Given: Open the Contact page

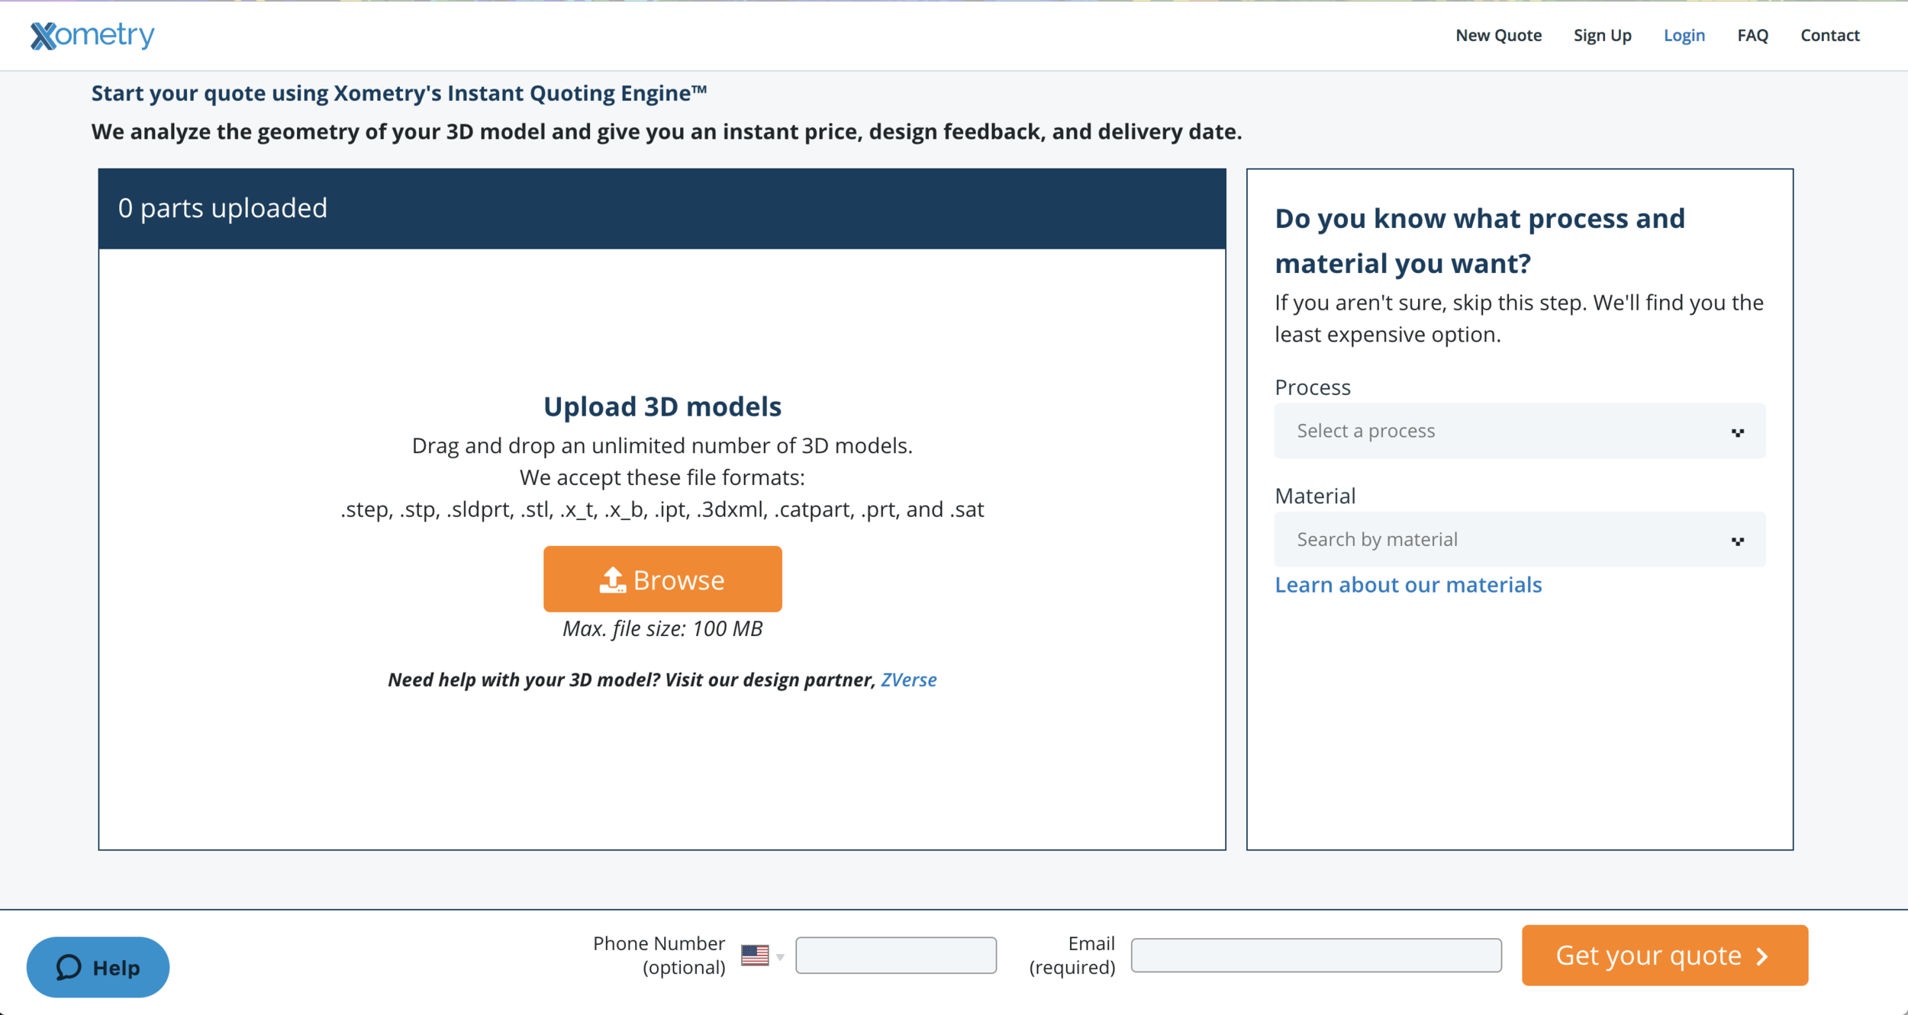Looking at the screenshot, I should coord(1829,35).
